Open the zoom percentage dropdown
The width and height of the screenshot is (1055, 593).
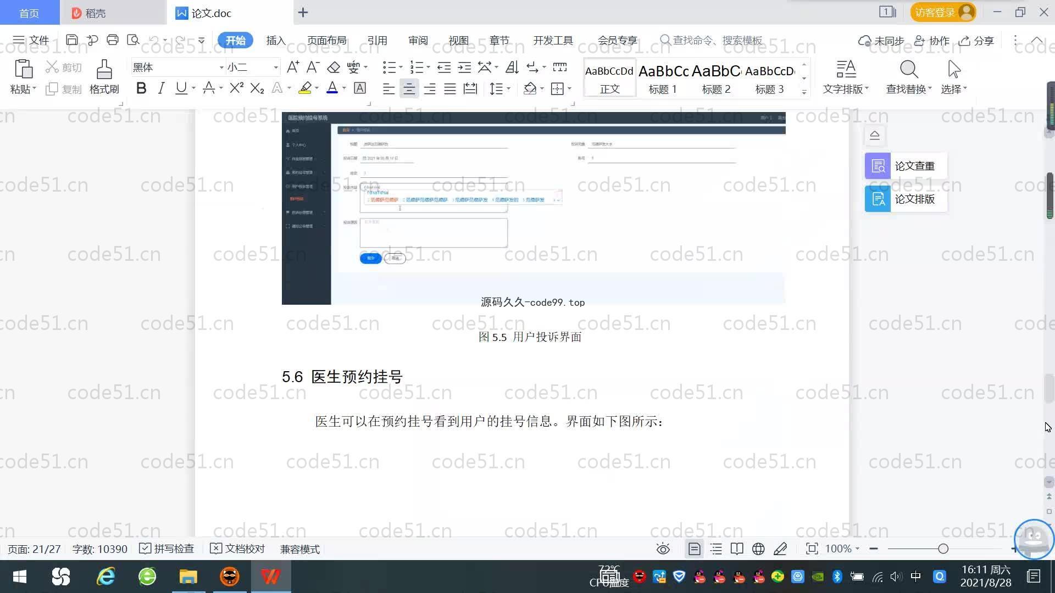point(857,549)
